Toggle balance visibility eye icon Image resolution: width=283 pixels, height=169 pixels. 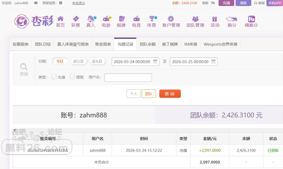[x=213, y=3]
